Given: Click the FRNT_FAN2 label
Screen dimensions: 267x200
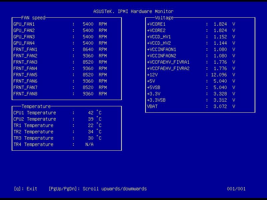Looking at the screenshot, I should pyautogui.click(x=25, y=56).
